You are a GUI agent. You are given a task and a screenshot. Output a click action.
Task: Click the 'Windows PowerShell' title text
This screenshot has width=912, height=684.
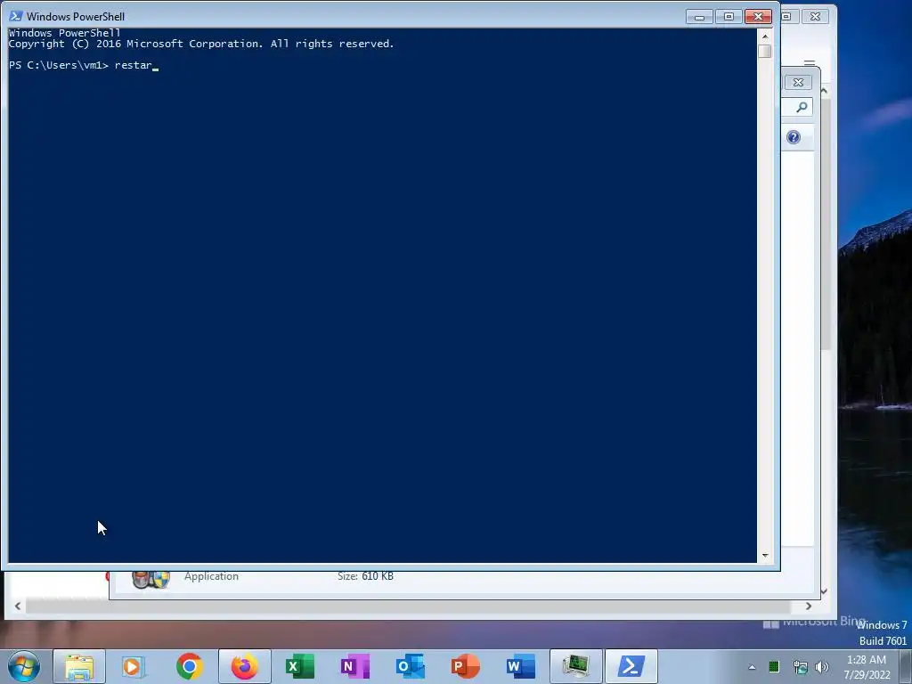76,16
